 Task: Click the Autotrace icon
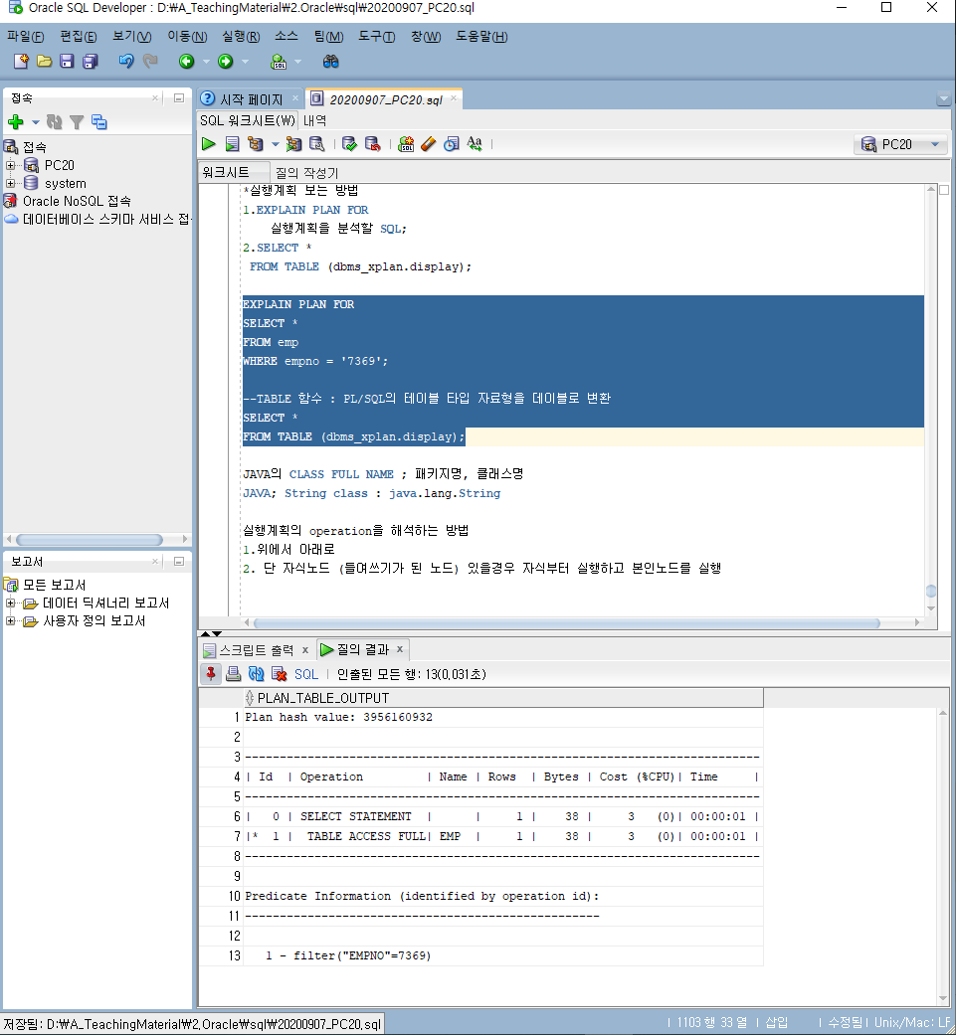(293, 144)
